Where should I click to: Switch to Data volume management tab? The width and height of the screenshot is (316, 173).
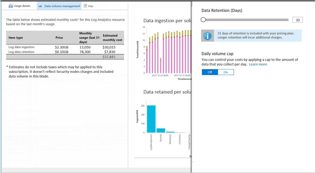[x=62, y=6]
